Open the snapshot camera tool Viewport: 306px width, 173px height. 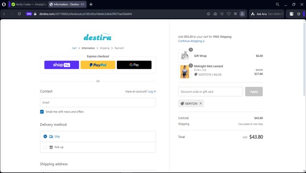[x=215, y=14]
